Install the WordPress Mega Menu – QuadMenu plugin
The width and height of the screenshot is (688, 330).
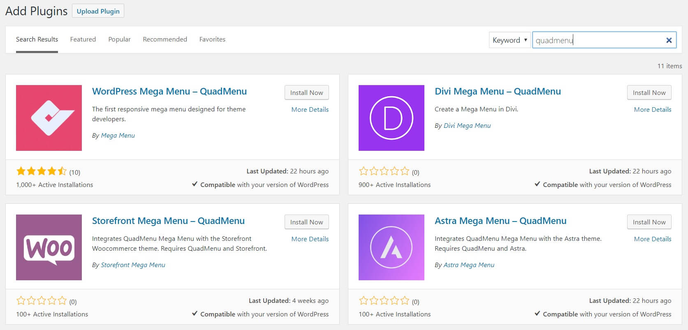(x=307, y=92)
